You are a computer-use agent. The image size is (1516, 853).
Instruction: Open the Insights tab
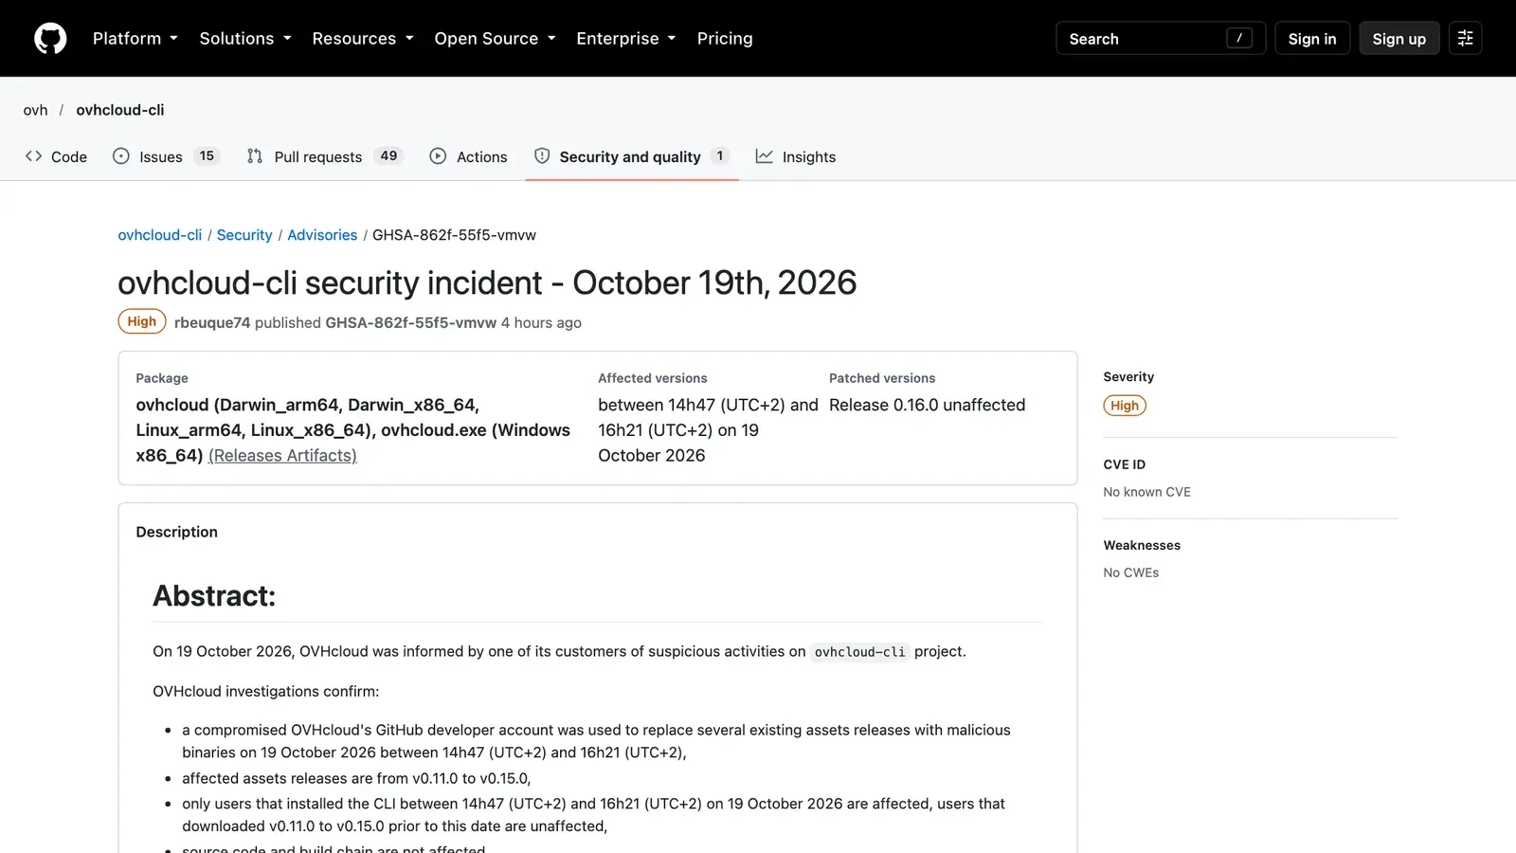pos(796,156)
